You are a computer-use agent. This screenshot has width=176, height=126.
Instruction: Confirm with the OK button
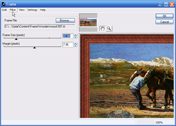coord(164,16)
